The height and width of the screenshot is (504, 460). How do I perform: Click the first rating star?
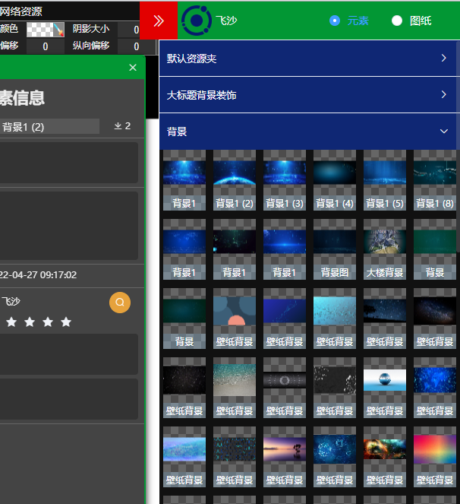[11, 322]
